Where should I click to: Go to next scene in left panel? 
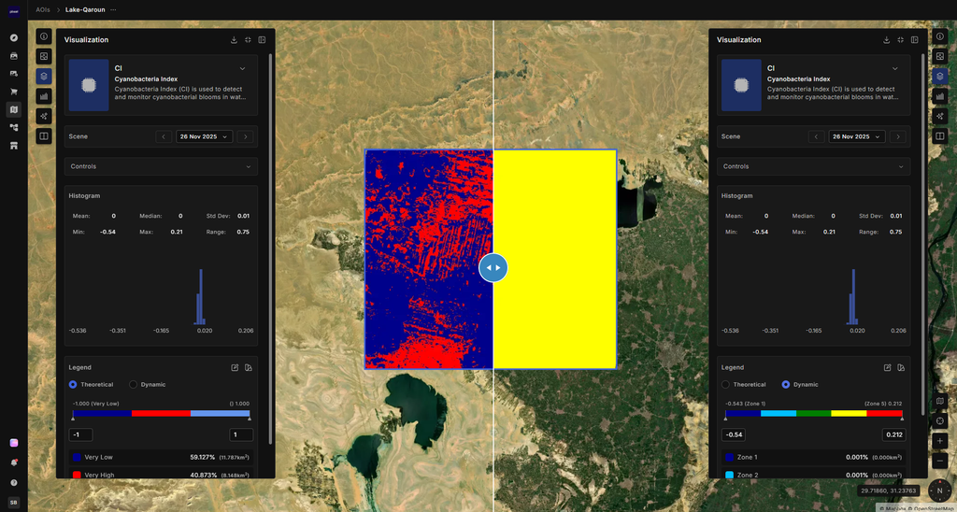coord(246,136)
